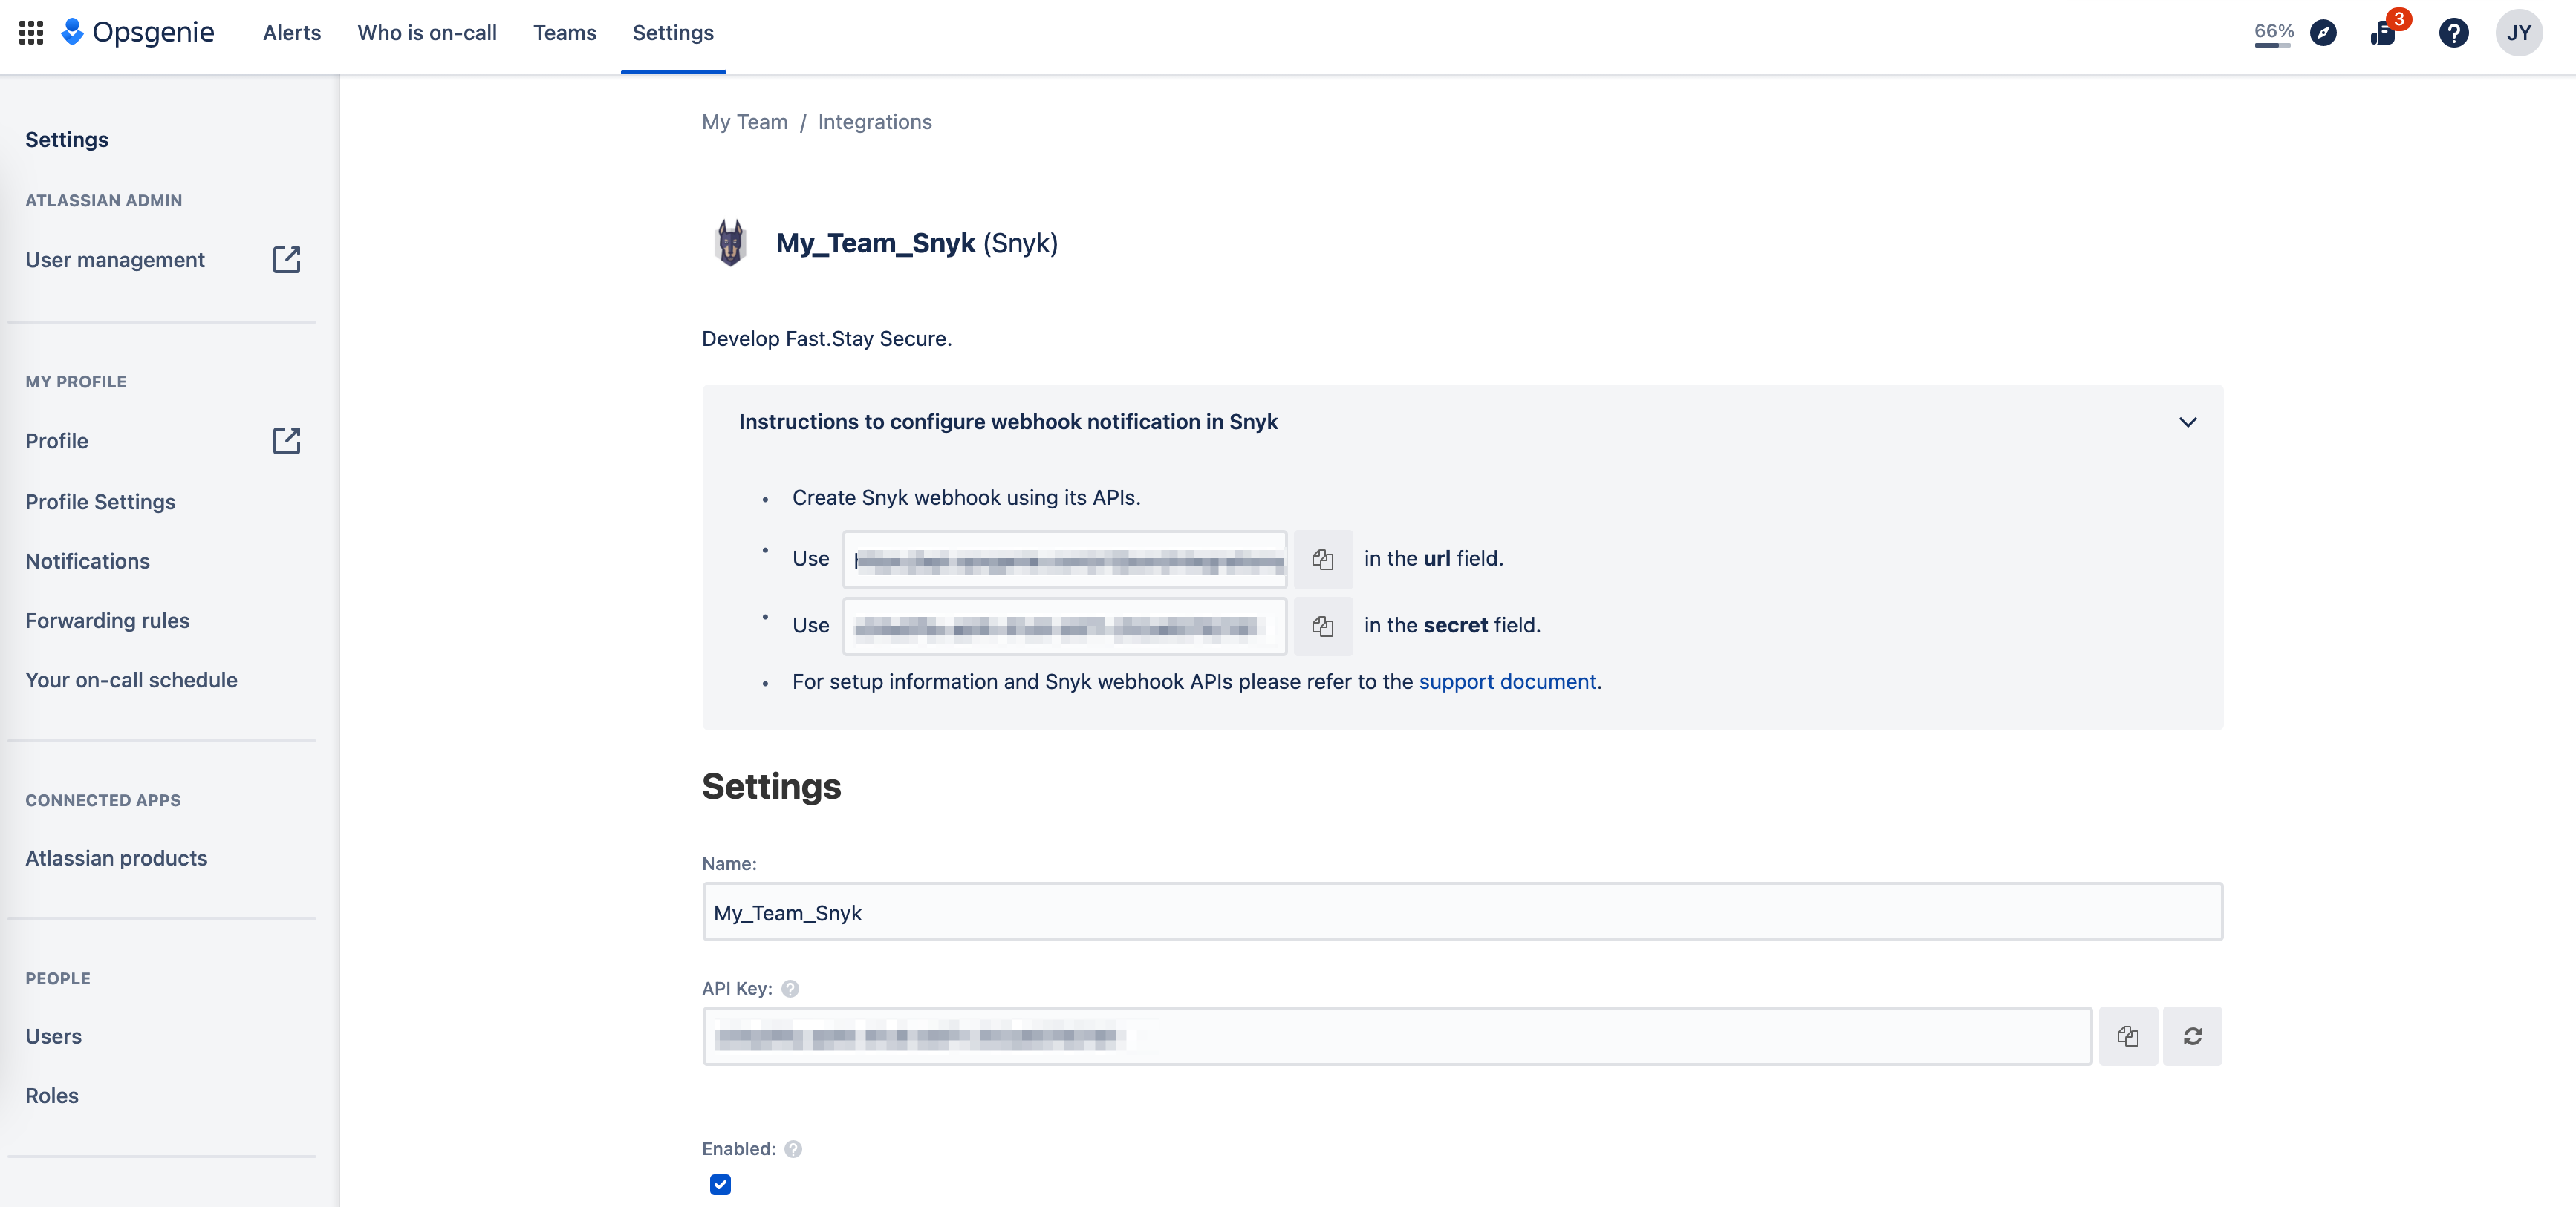
Task: Click external link icon beside Profile
Action: [x=286, y=441]
